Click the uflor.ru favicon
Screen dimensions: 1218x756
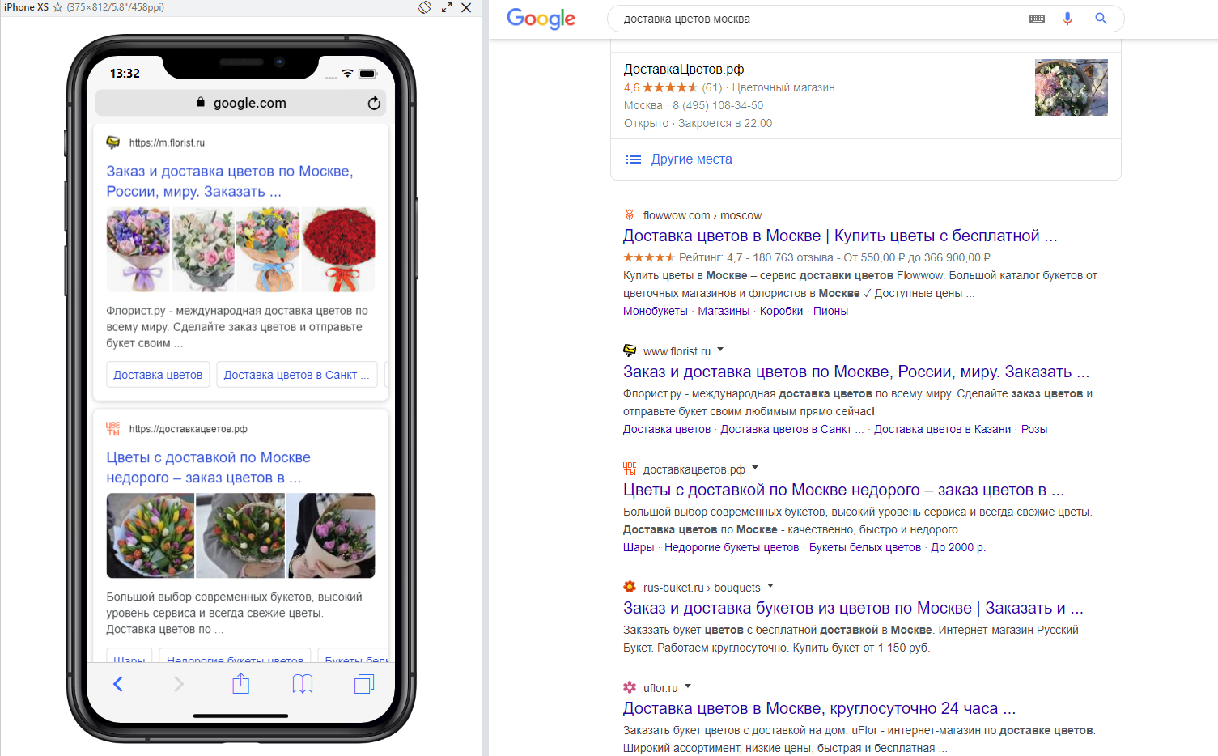(630, 687)
